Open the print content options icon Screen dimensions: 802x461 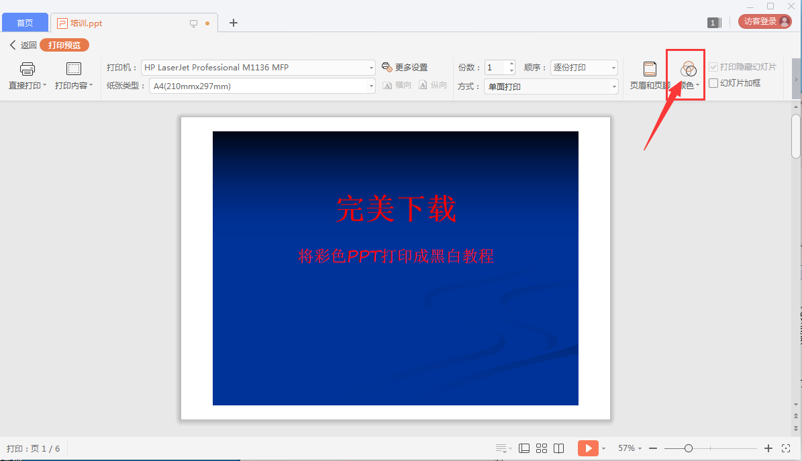coord(73,69)
